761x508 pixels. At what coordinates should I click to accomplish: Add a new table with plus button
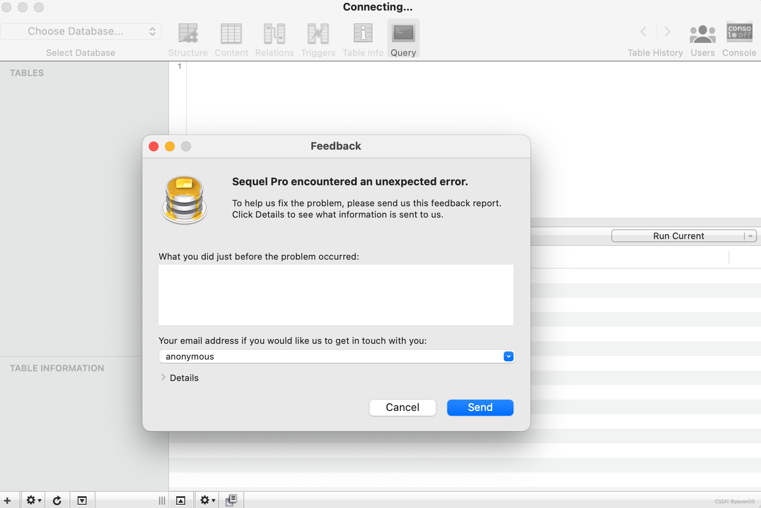pyautogui.click(x=7, y=501)
